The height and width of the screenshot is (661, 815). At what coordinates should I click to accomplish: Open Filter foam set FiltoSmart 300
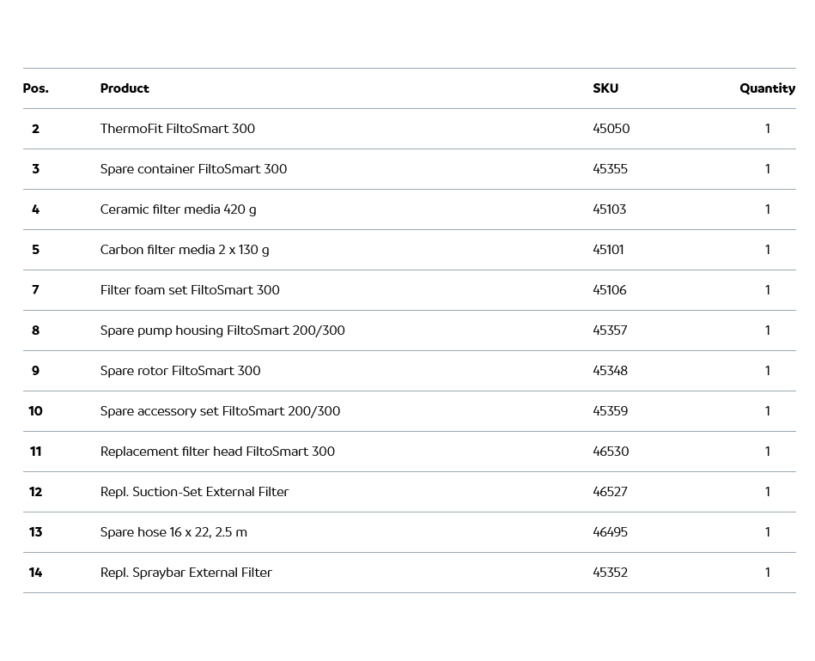pos(190,290)
